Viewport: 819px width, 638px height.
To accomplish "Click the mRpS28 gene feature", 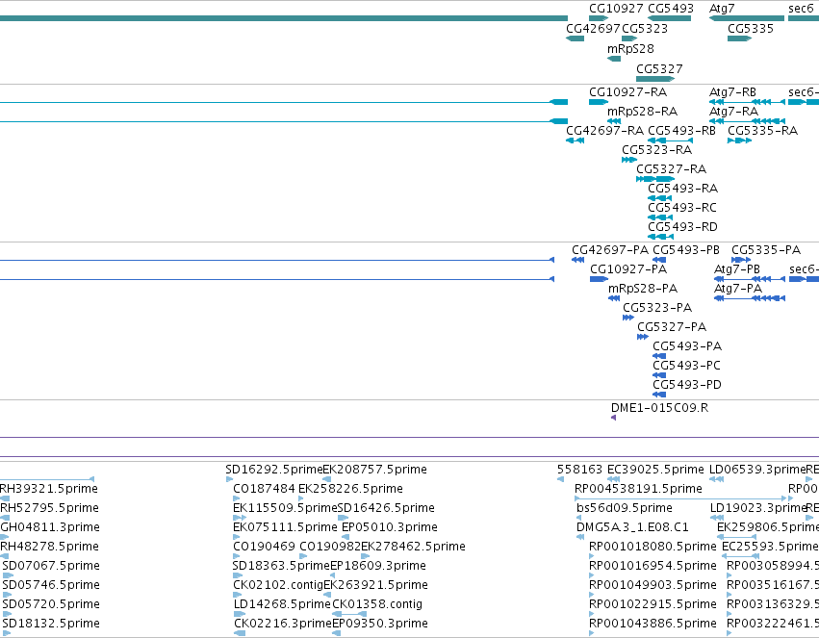I will [x=614, y=59].
